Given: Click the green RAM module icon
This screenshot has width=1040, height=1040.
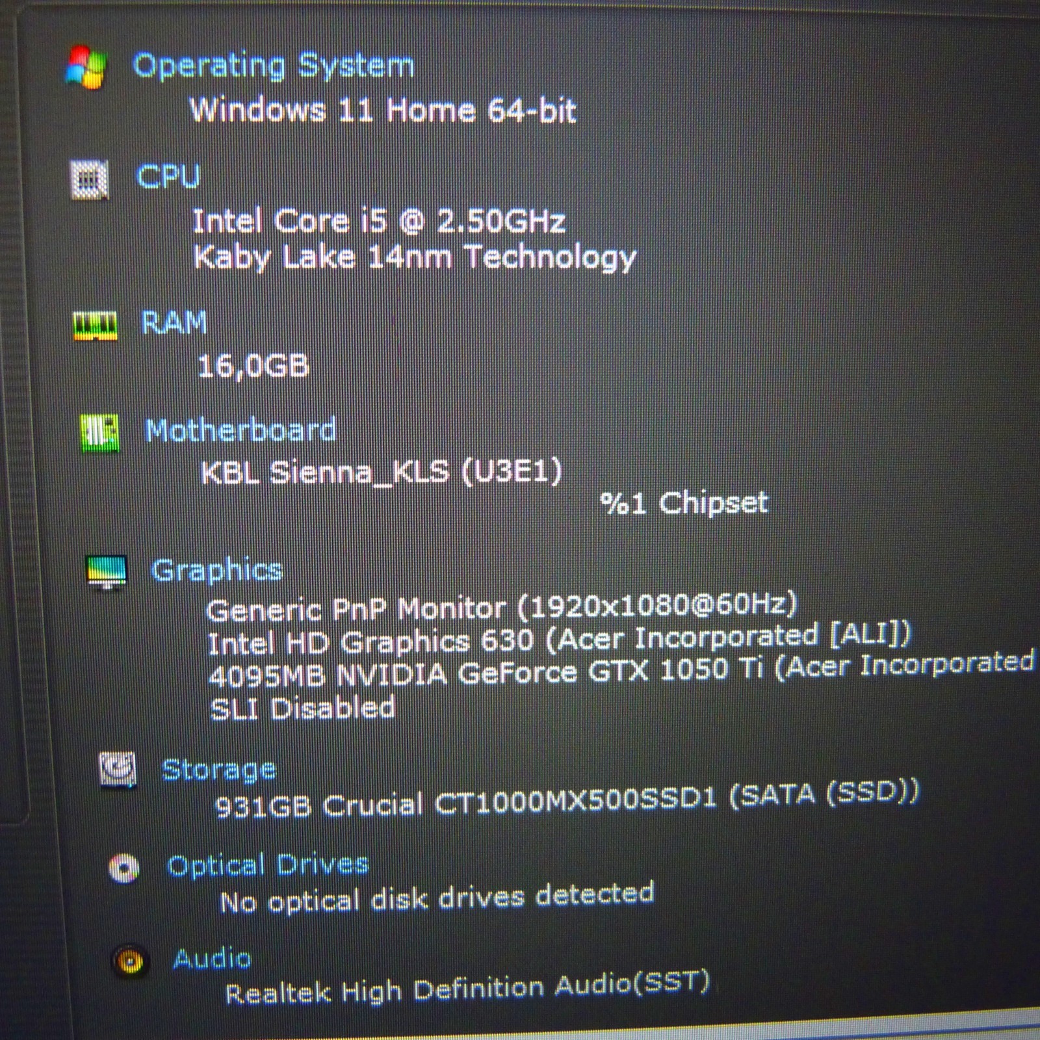Looking at the screenshot, I should (96, 326).
